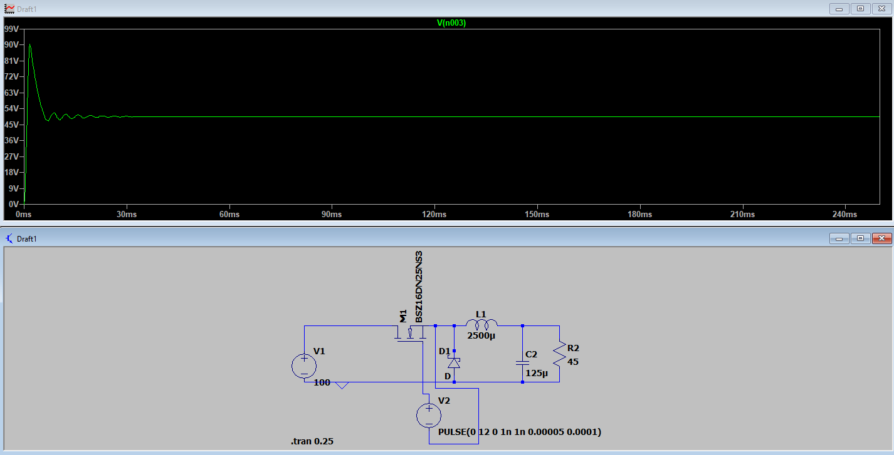This screenshot has height=455, width=894.
Task: Click the schematic window icon beside Draft1
Action: pos(9,238)
